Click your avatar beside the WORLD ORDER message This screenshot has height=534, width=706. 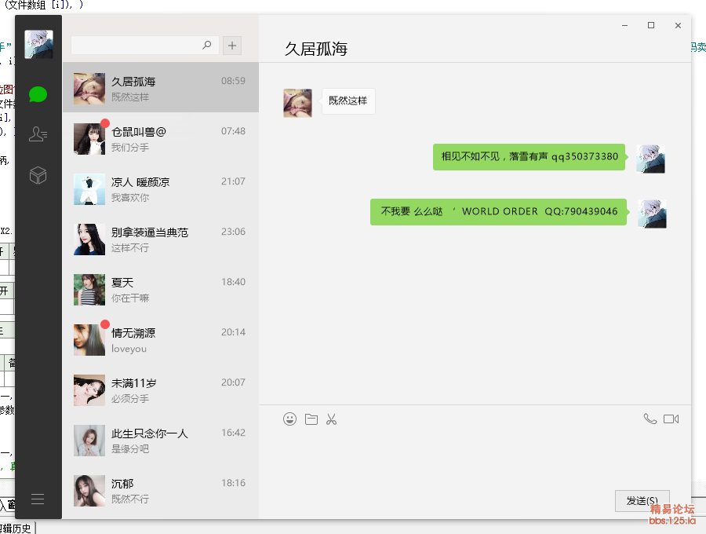pos(652,214)
